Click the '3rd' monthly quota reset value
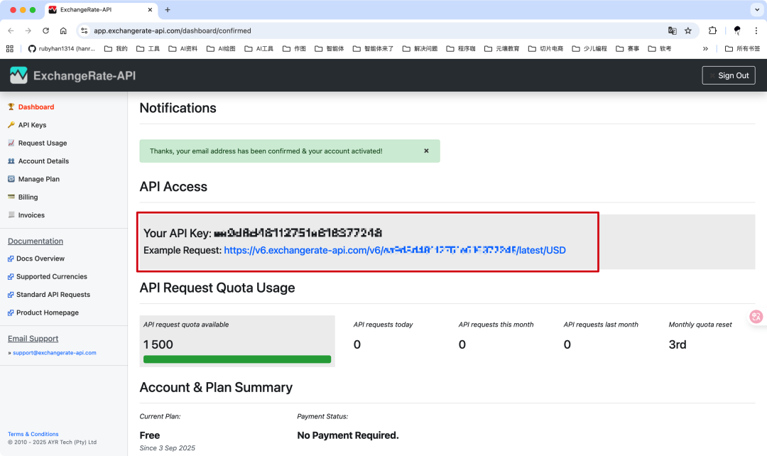767x456 pixels. point(678,344)
